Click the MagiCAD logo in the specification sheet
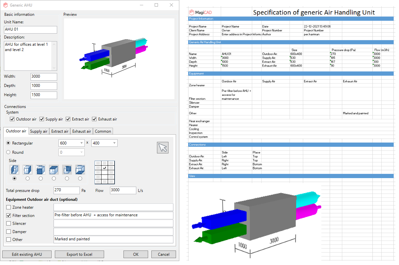Viewport: 399px width, 265px height. click(x=201, y=13)
